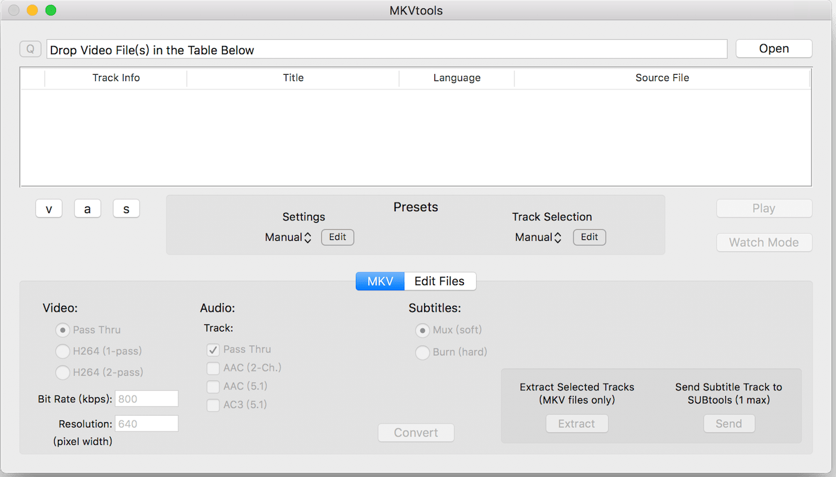
Task: Click the Watch Mode button
Action: click(764, 243)
